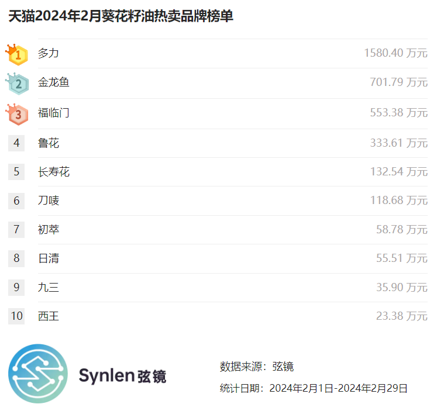Viewport: 437px width, 411px height.
Task: Click the 数据来源：弦镜 text
Action: point(257,367)
